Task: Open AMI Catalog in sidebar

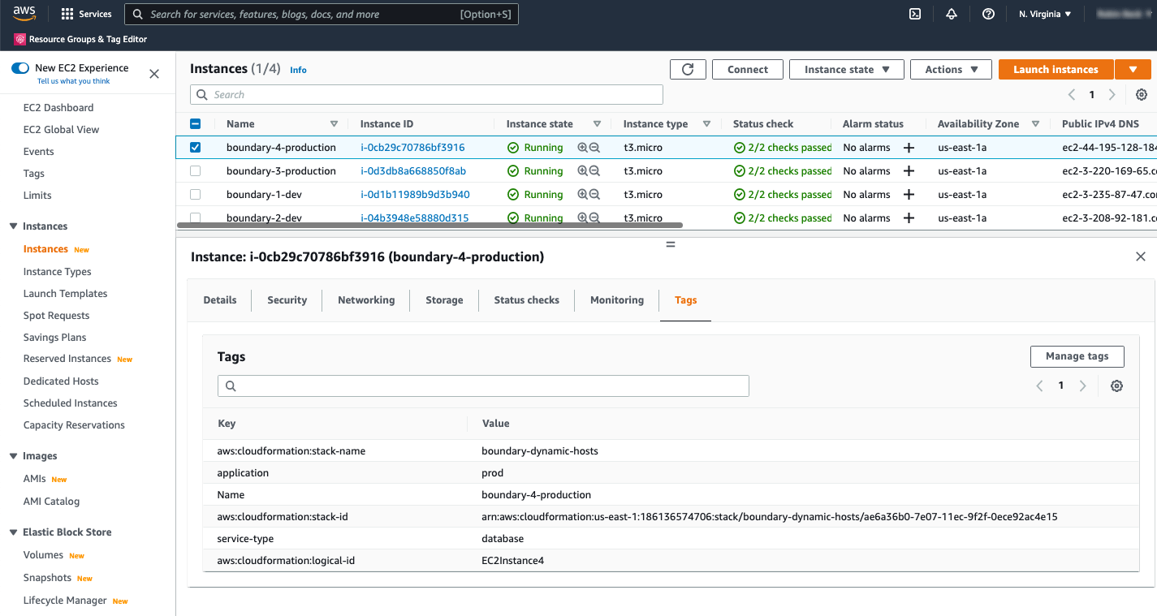Action: (51, 502)
